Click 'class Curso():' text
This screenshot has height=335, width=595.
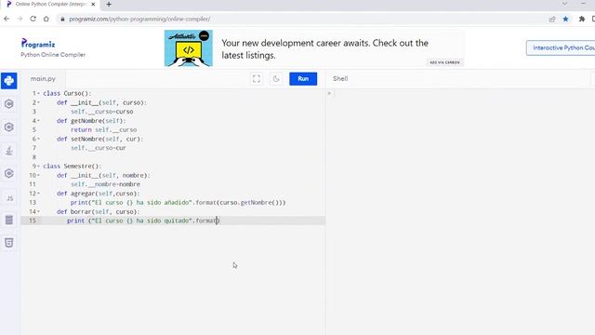click(x=67, y=93)
